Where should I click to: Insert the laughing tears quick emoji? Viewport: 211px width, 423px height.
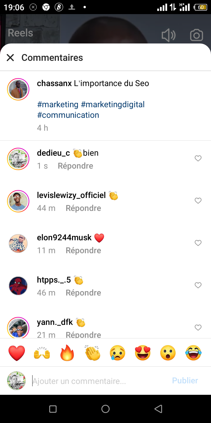[193, 353]
